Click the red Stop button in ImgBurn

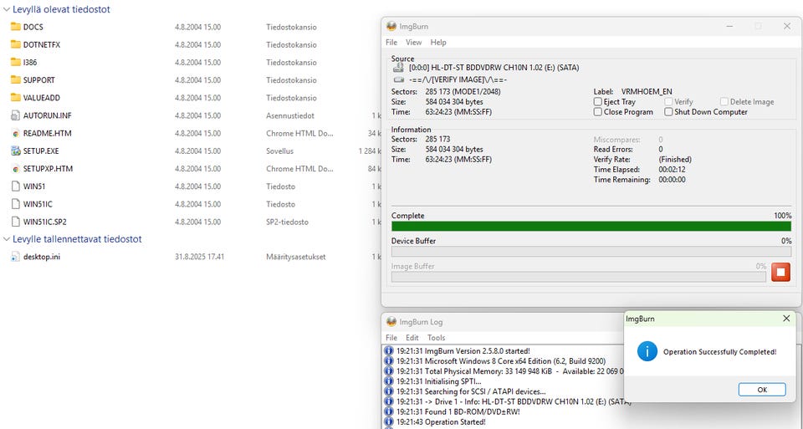(x=780, y=272)
